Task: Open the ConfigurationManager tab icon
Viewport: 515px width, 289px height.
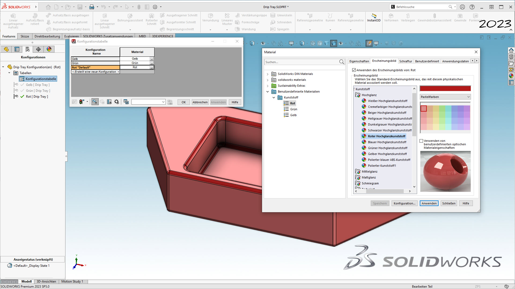Action: pos(28,49)
